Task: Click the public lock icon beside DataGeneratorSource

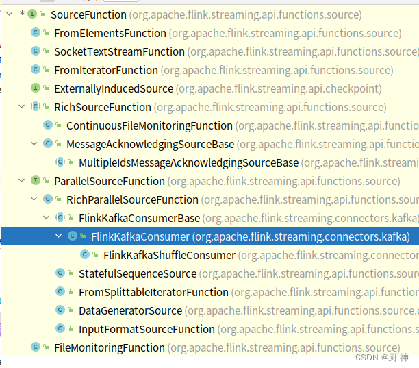Action: point(71,310)
